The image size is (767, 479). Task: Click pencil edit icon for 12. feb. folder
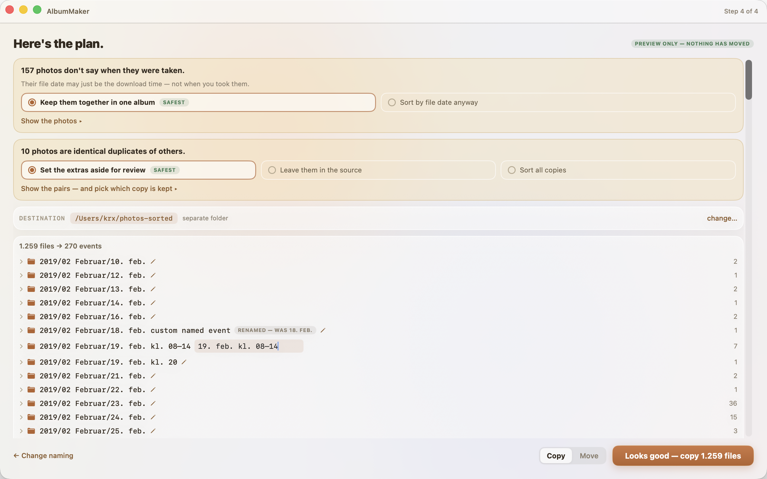tap(153, 275)
